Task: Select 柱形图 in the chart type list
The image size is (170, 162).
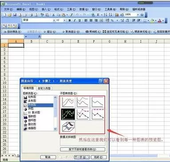Action: [32, 97]
